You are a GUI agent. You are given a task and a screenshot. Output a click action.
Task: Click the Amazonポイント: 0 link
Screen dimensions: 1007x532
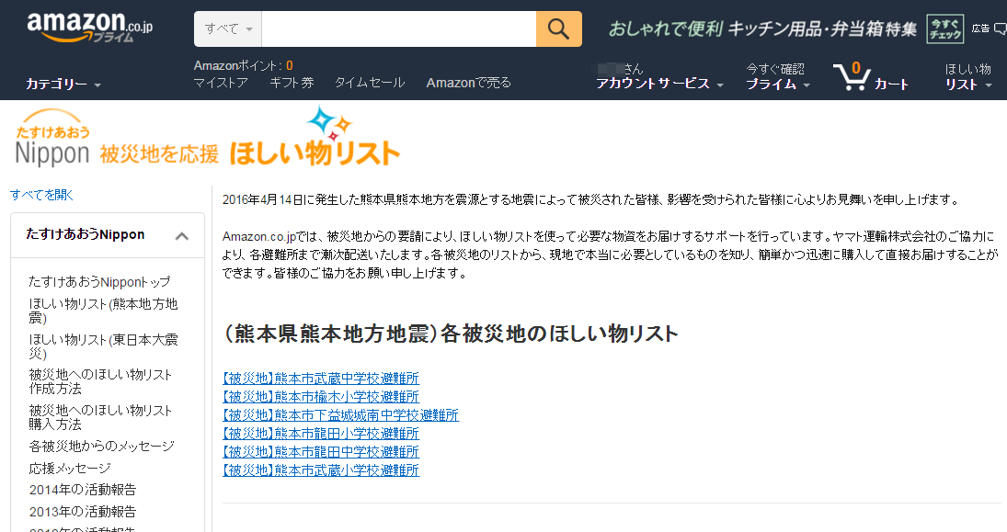click(244, 65)
